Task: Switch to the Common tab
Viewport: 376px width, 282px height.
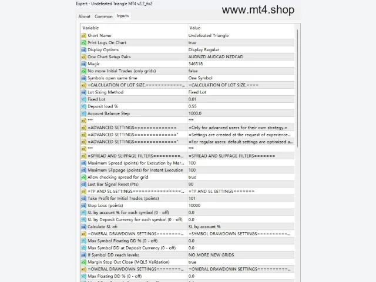Action: pos(103,16)
